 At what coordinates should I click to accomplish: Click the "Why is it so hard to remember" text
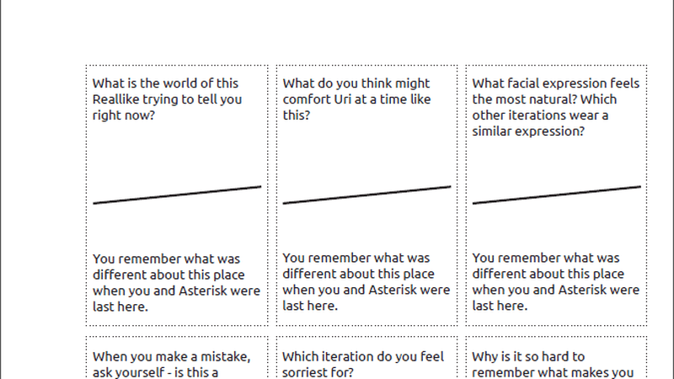click(x=552, y=364)
